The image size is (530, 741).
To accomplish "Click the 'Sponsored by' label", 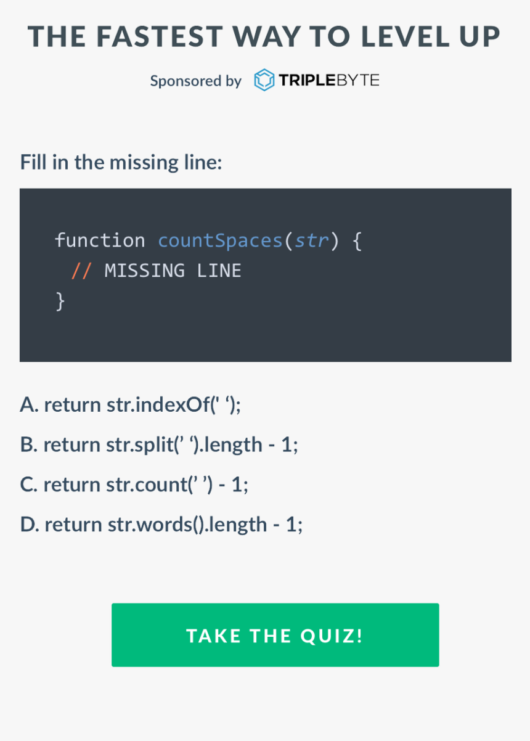I will (196, 81).
